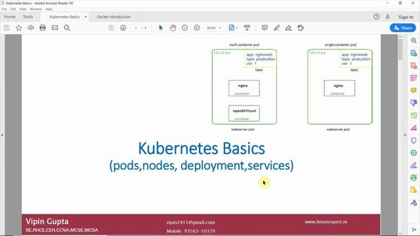Open Comment tool in right pane

tap(413, 90)
